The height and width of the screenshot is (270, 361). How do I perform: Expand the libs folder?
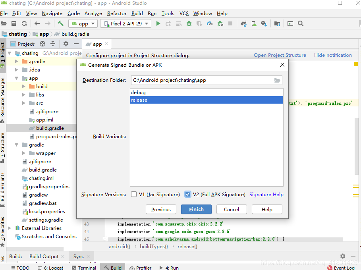click(x=23, y=94)
